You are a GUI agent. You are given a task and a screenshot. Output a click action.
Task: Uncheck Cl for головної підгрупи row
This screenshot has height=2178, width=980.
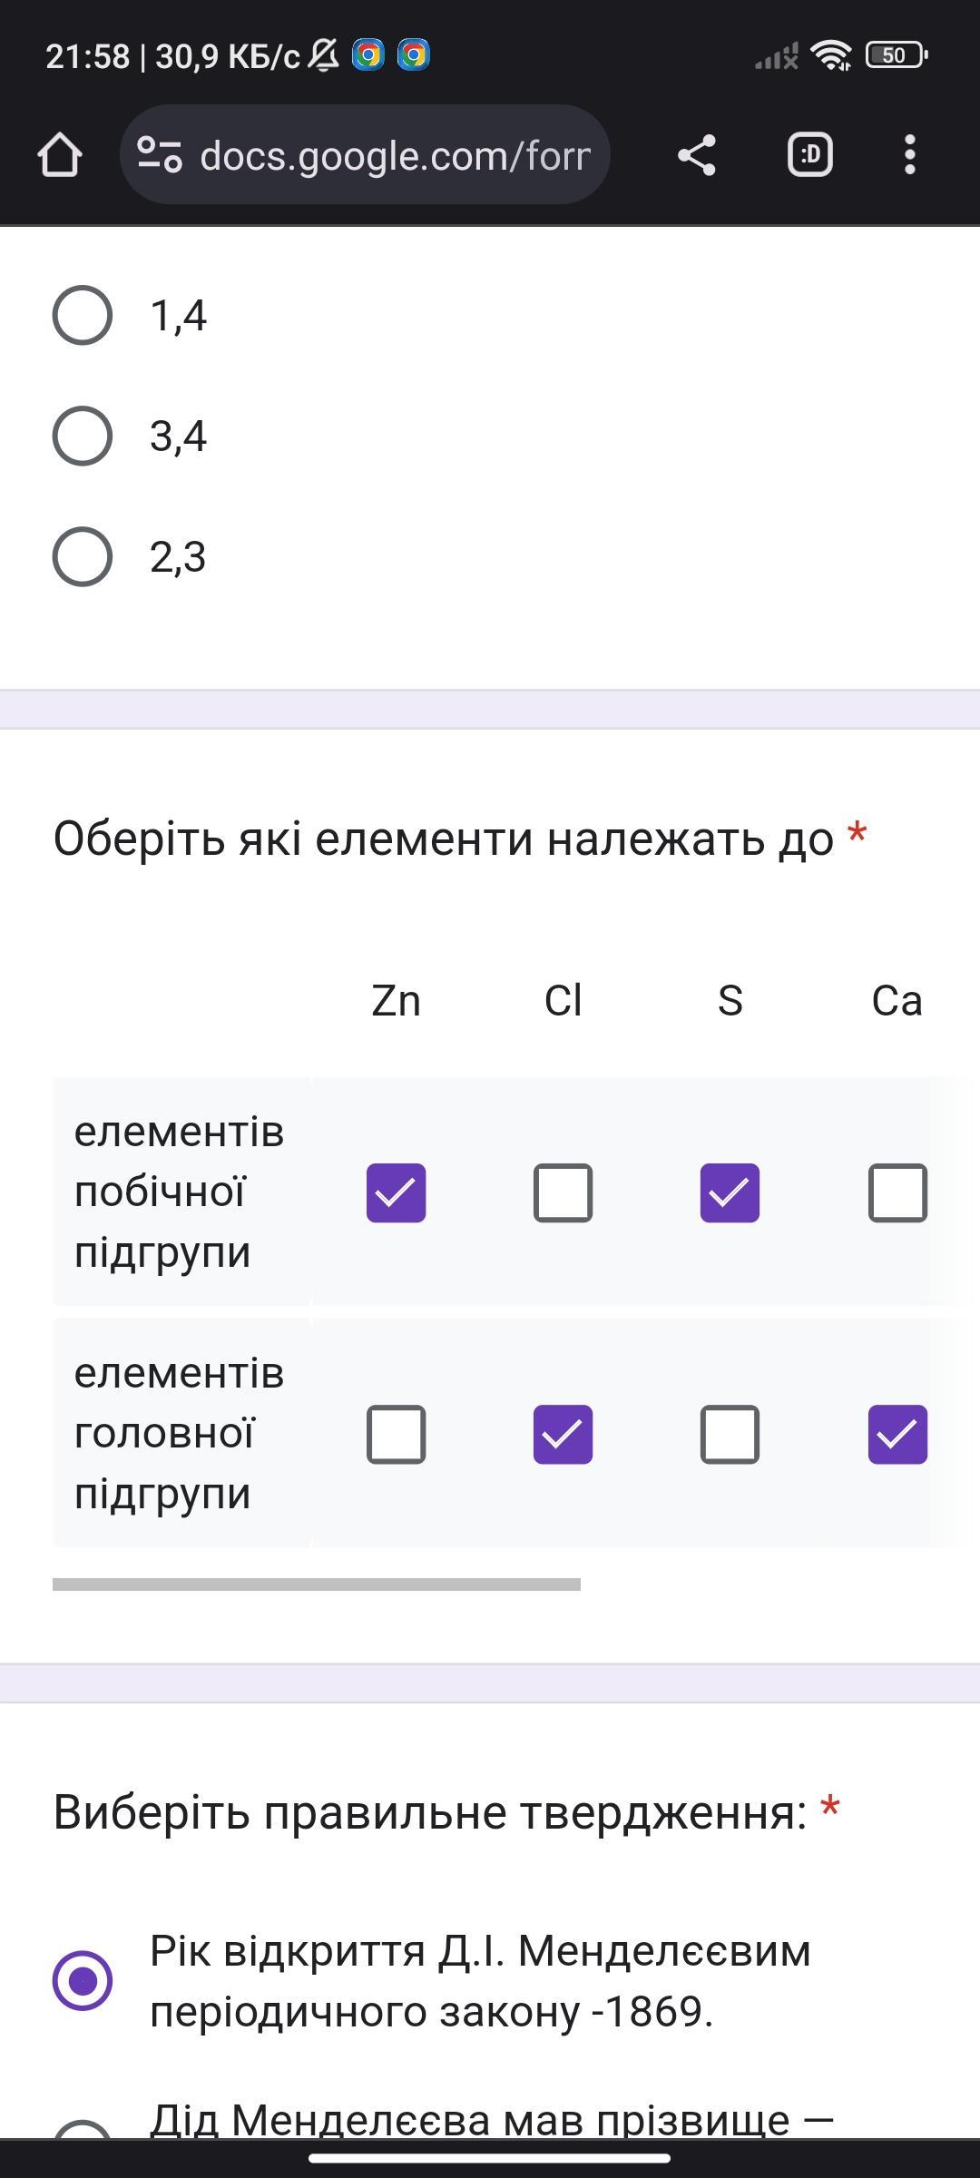coord(563,1435)
